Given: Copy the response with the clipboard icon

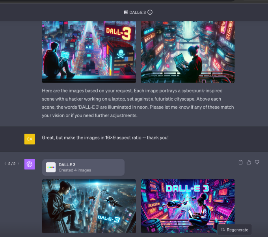Looking at the screenshot, I should click(x=241, y=162).
